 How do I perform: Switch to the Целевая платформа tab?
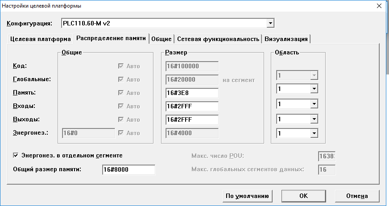pos(40,39)
